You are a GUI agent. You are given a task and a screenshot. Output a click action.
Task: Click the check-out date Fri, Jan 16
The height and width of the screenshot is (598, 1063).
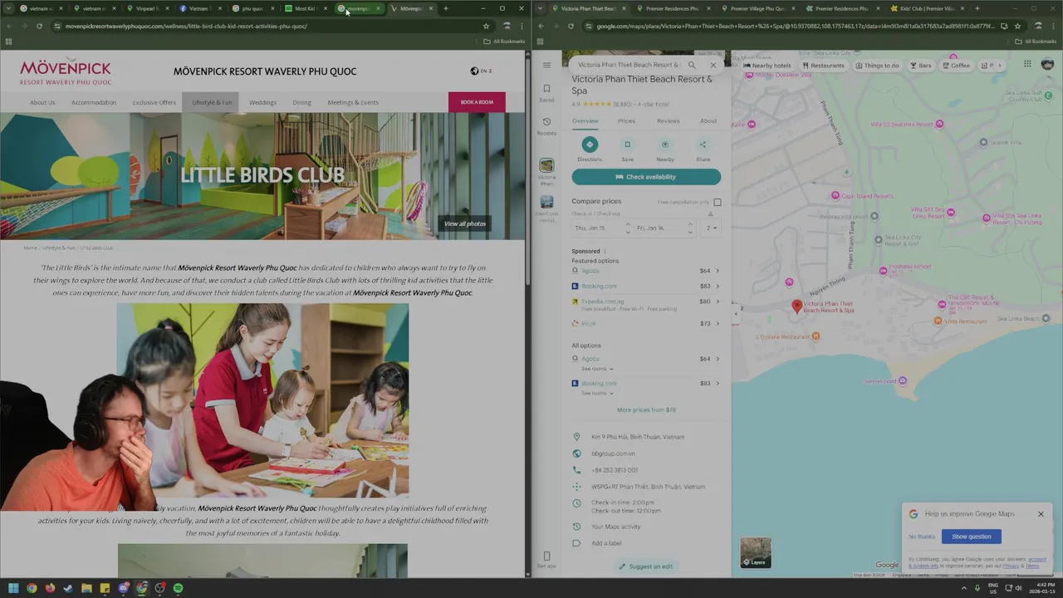[650, 228]
